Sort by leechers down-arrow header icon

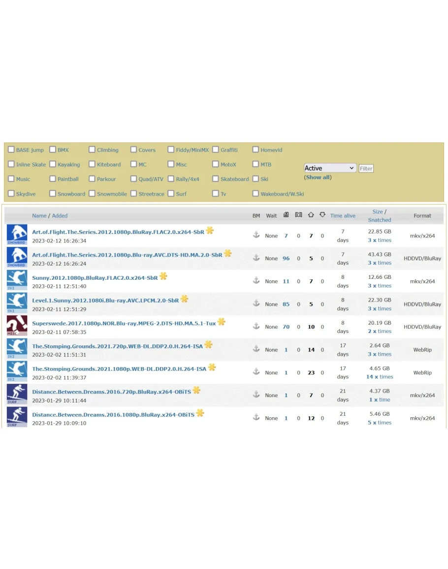(x=322, y=215)
